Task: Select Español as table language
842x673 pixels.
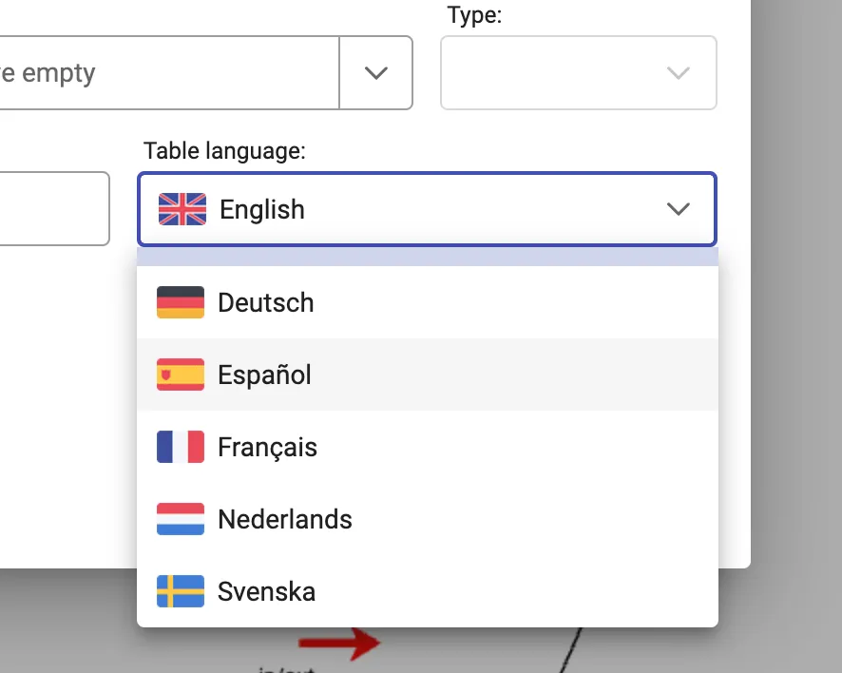Action: (x=264, y=375)
